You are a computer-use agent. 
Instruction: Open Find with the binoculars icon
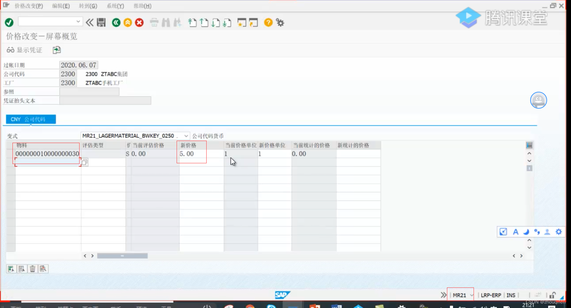pos(166,23)
